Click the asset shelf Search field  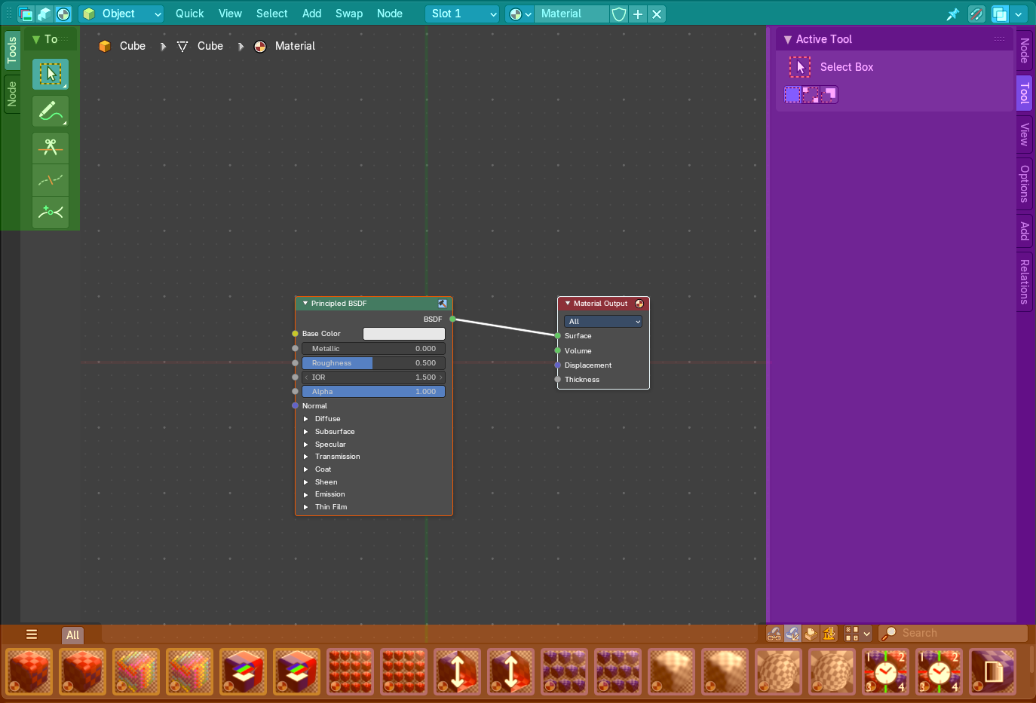click(953, 634)
